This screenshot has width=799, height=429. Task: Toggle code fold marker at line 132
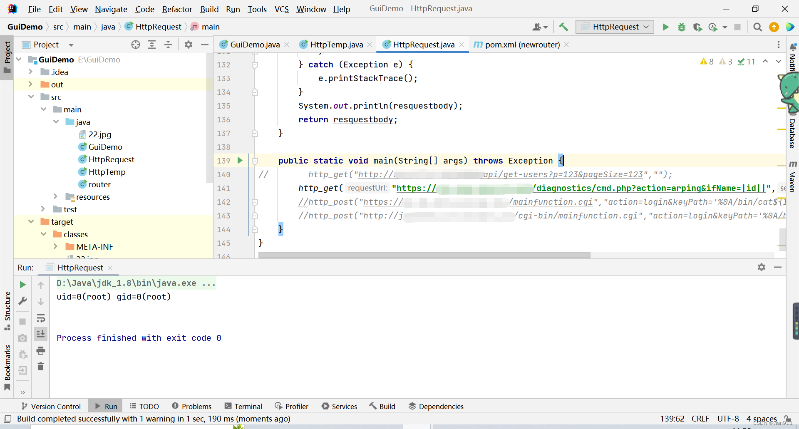pyautogui.click(x=255, y=65)
